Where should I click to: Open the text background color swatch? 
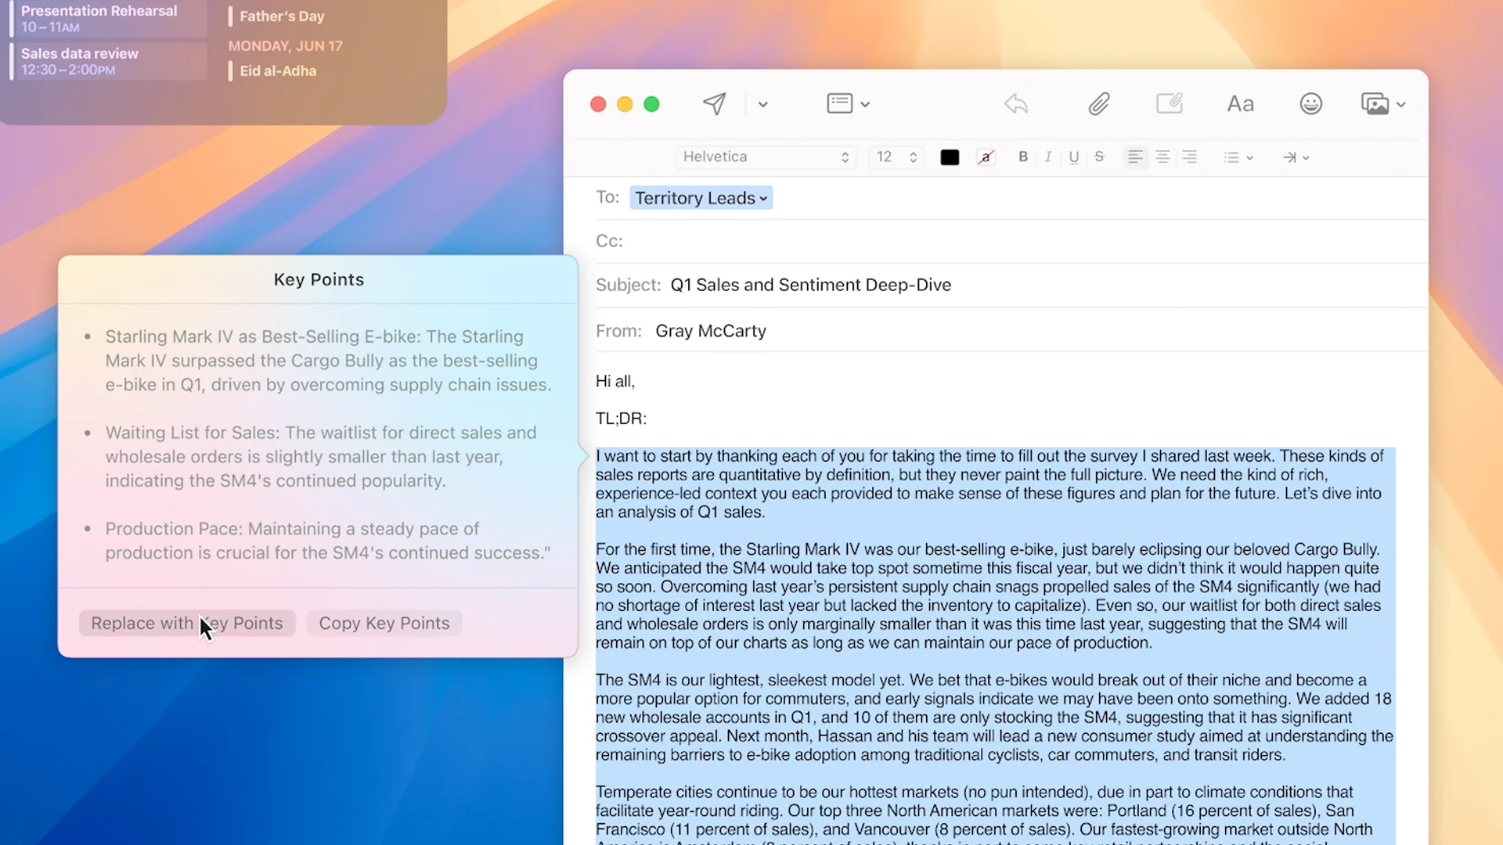point(986,157)
